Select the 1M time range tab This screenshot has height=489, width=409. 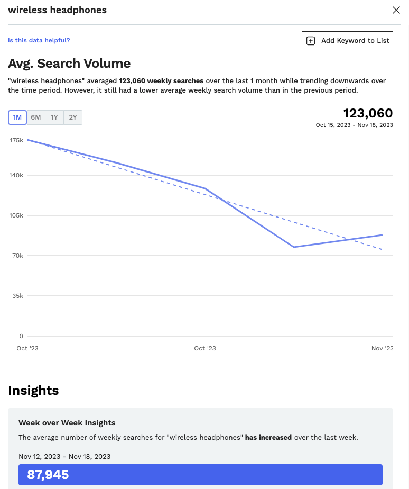coord(17,117)
